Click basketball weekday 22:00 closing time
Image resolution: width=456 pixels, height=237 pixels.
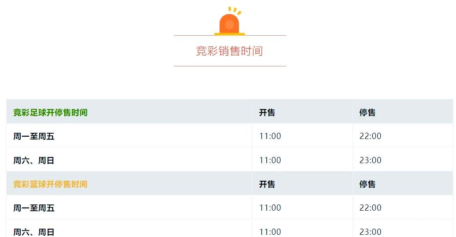370,208
